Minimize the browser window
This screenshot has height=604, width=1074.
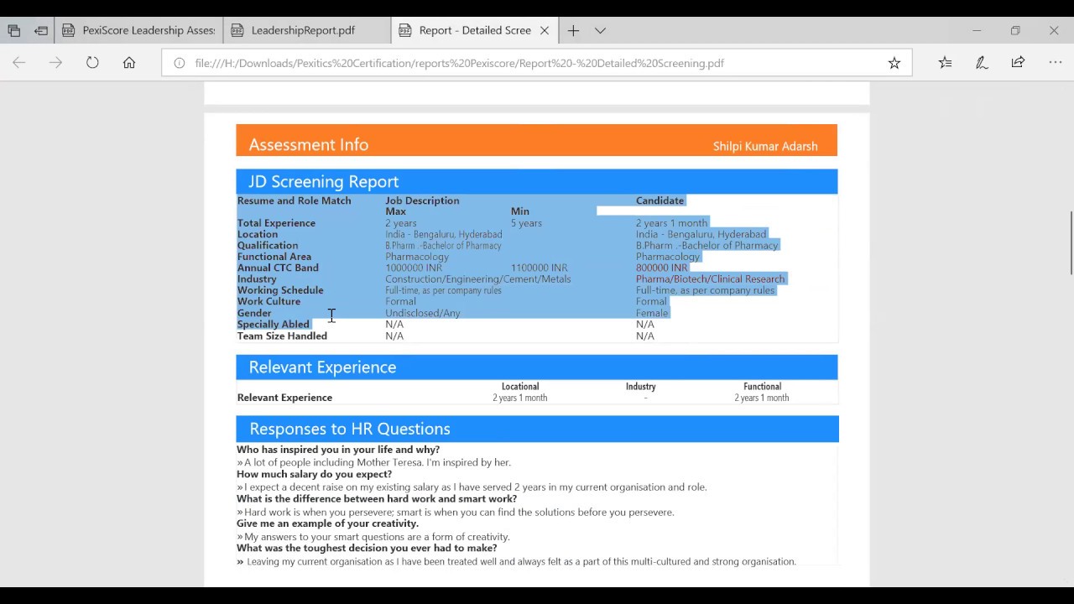pos(977,30)
